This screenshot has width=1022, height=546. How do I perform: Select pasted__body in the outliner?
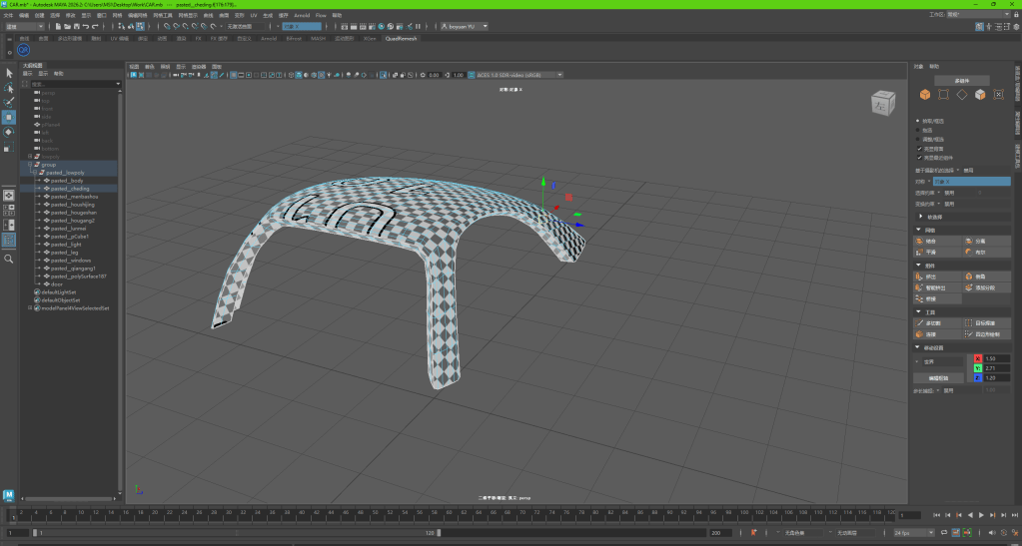click(x=67, y=181)
